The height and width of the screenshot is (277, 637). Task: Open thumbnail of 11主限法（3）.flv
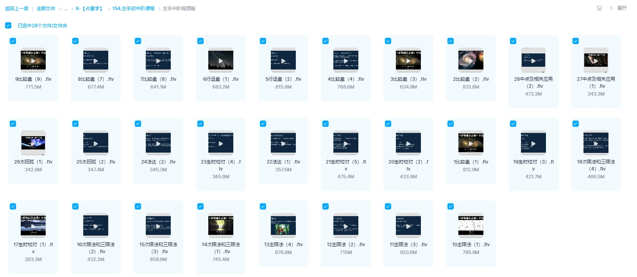click(408, 226)
